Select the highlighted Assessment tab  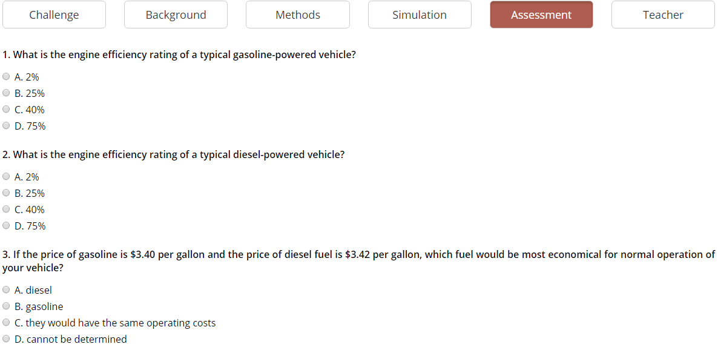point(541,15)
